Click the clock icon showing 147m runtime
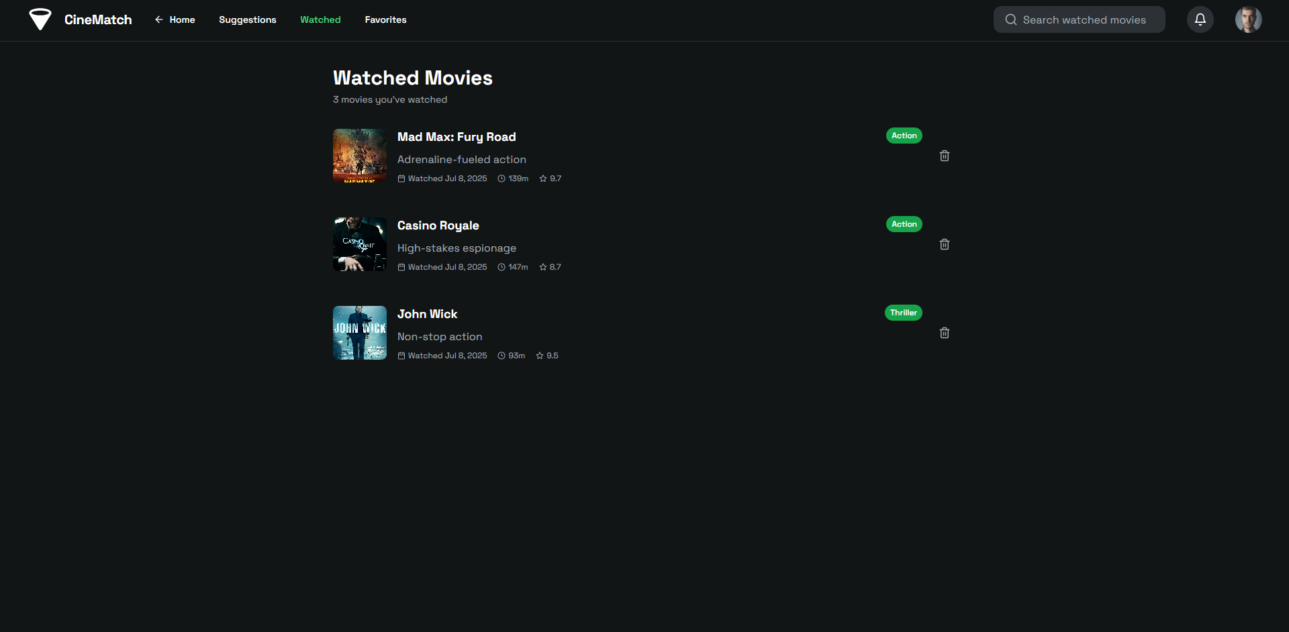Viewport: 1289px width, 632px height. (x=502, y=267)
